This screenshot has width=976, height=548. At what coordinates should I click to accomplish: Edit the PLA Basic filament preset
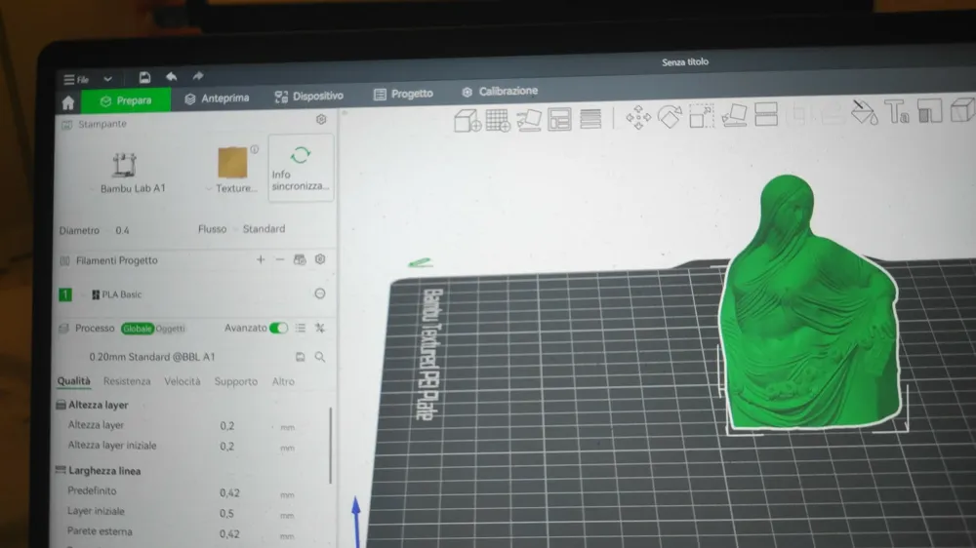coord(319,294)
